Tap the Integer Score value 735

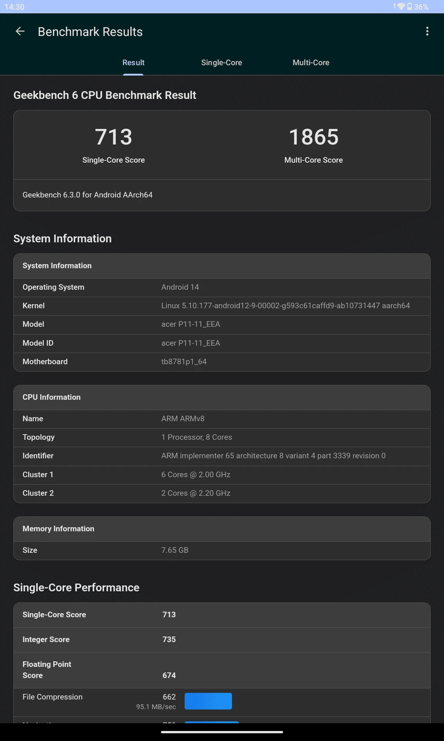pyautogui.click(x=169, y=639)
